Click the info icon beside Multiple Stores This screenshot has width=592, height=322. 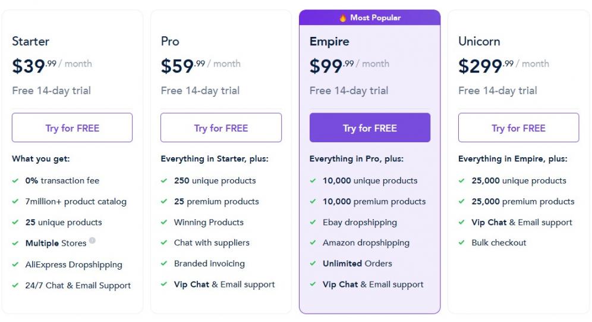tap(92, 241)
